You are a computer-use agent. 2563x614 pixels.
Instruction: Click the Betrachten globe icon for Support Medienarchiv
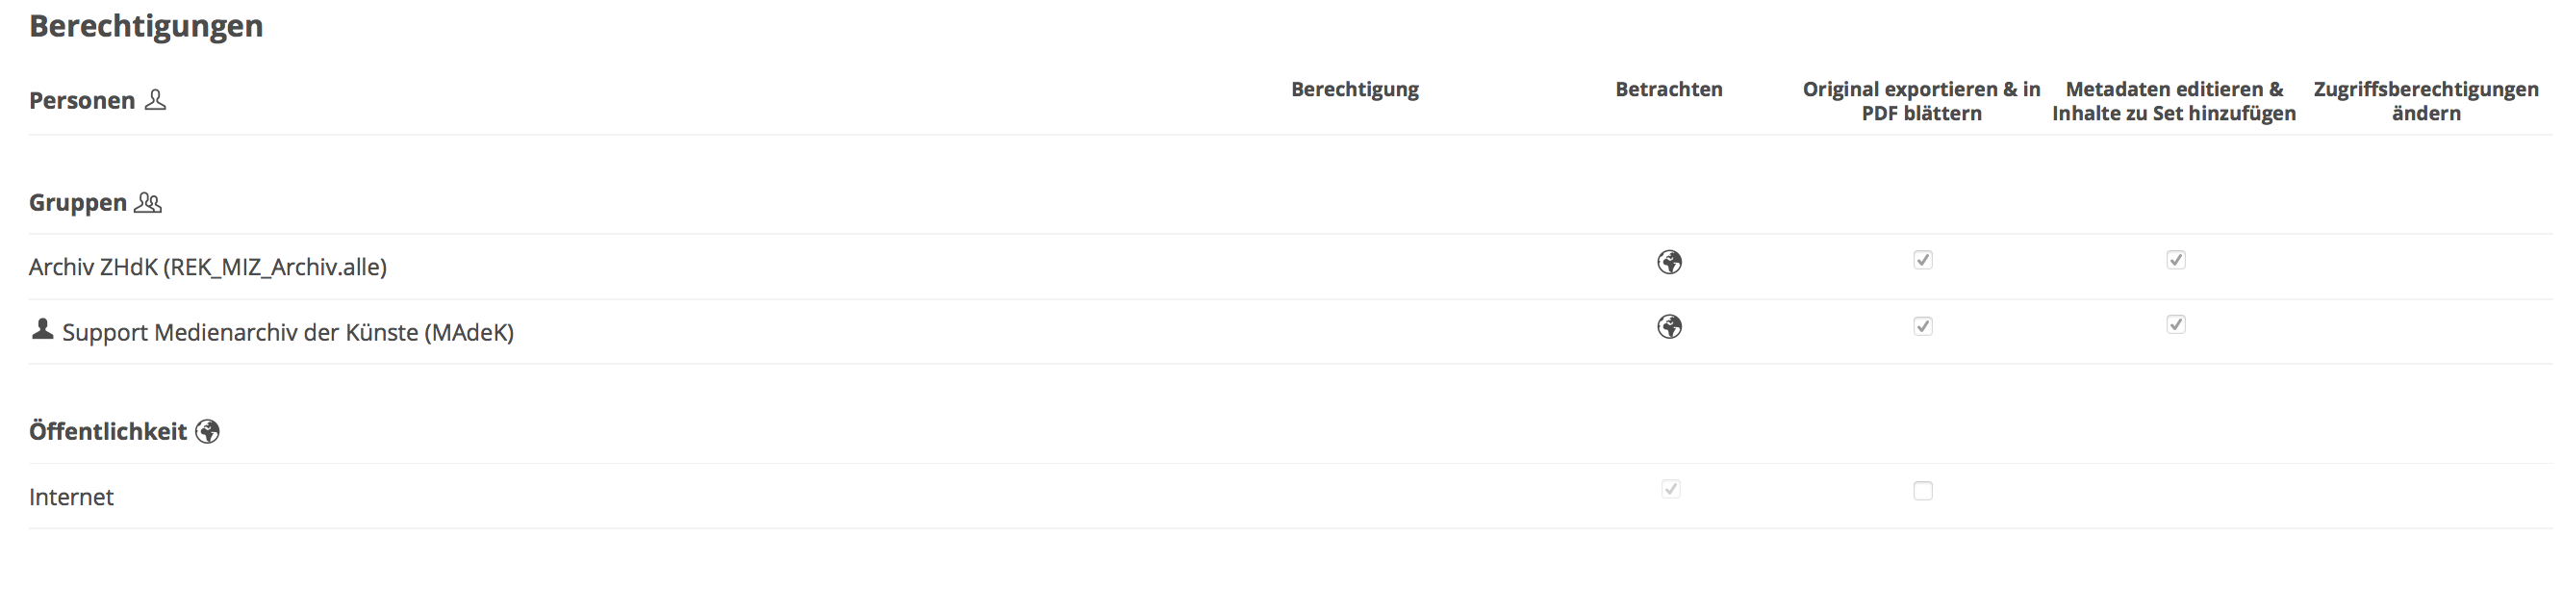pyautogui.click(x=1669, y=326)
